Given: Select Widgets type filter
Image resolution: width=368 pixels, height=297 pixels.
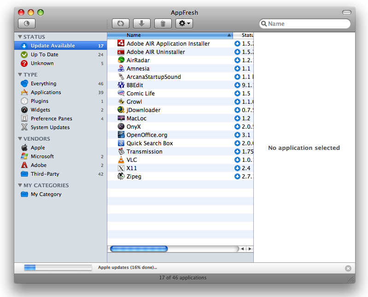Looking at the screenshot, I should tap(60, 110).
